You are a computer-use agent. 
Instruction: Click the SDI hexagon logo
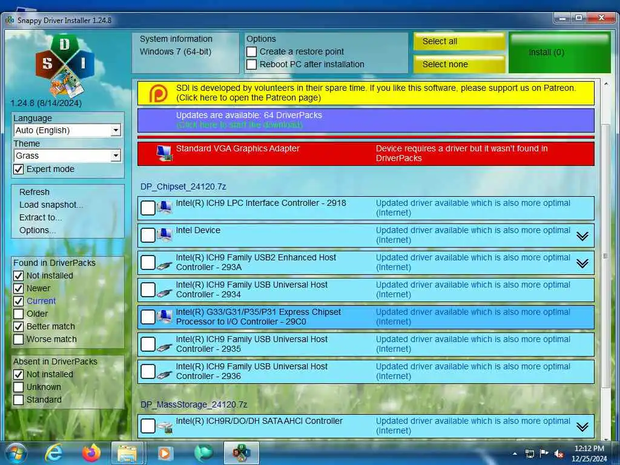(x=65, y=65)
